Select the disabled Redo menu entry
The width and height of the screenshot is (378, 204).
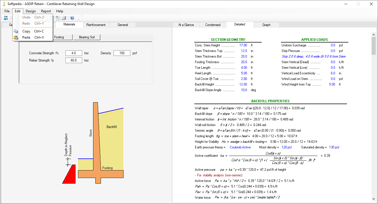[x=33, y=23]
